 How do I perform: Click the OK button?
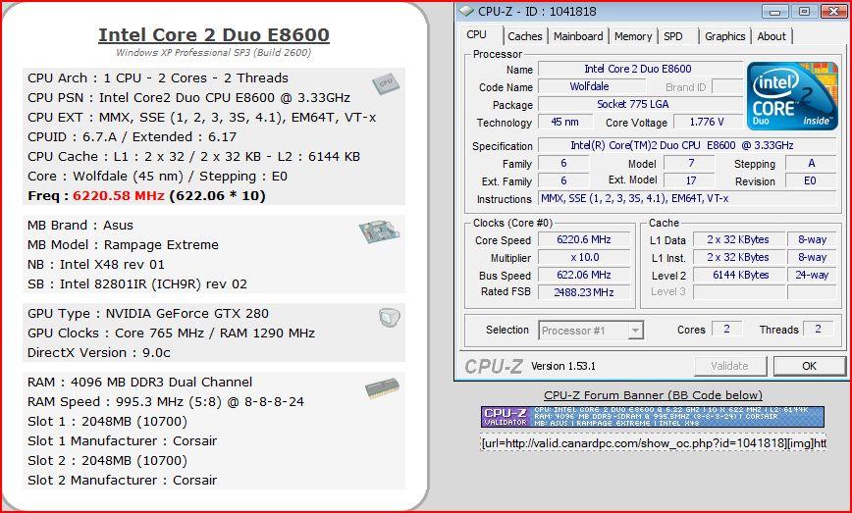(x=809, y=366)
